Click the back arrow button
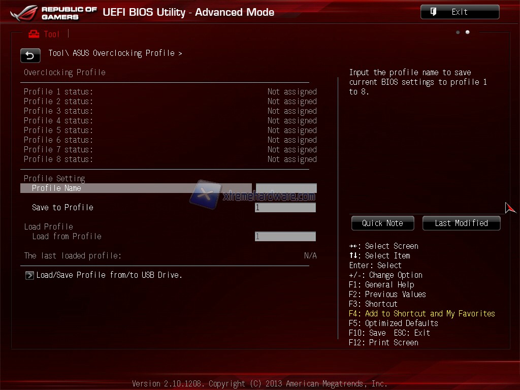520x390 pixels. pos(30,55)
